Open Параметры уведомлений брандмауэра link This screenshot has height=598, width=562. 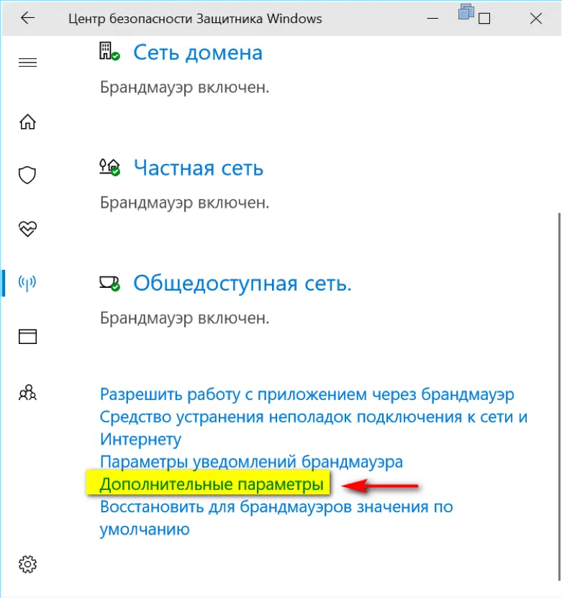[x=251, y=462]
